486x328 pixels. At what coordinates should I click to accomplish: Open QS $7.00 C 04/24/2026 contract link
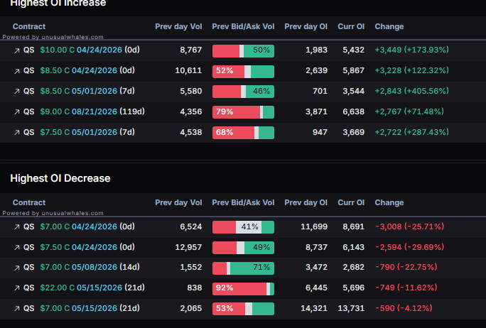(87, 226)
